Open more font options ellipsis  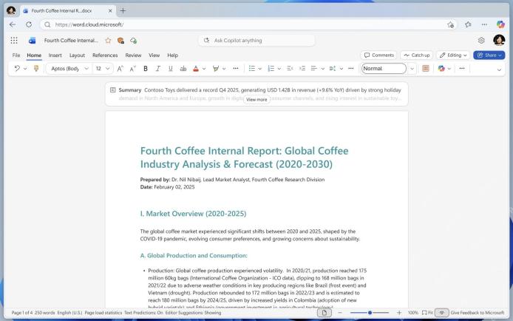coord(236,68)
